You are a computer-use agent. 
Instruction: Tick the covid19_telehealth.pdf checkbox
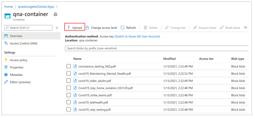coord(69,102)
